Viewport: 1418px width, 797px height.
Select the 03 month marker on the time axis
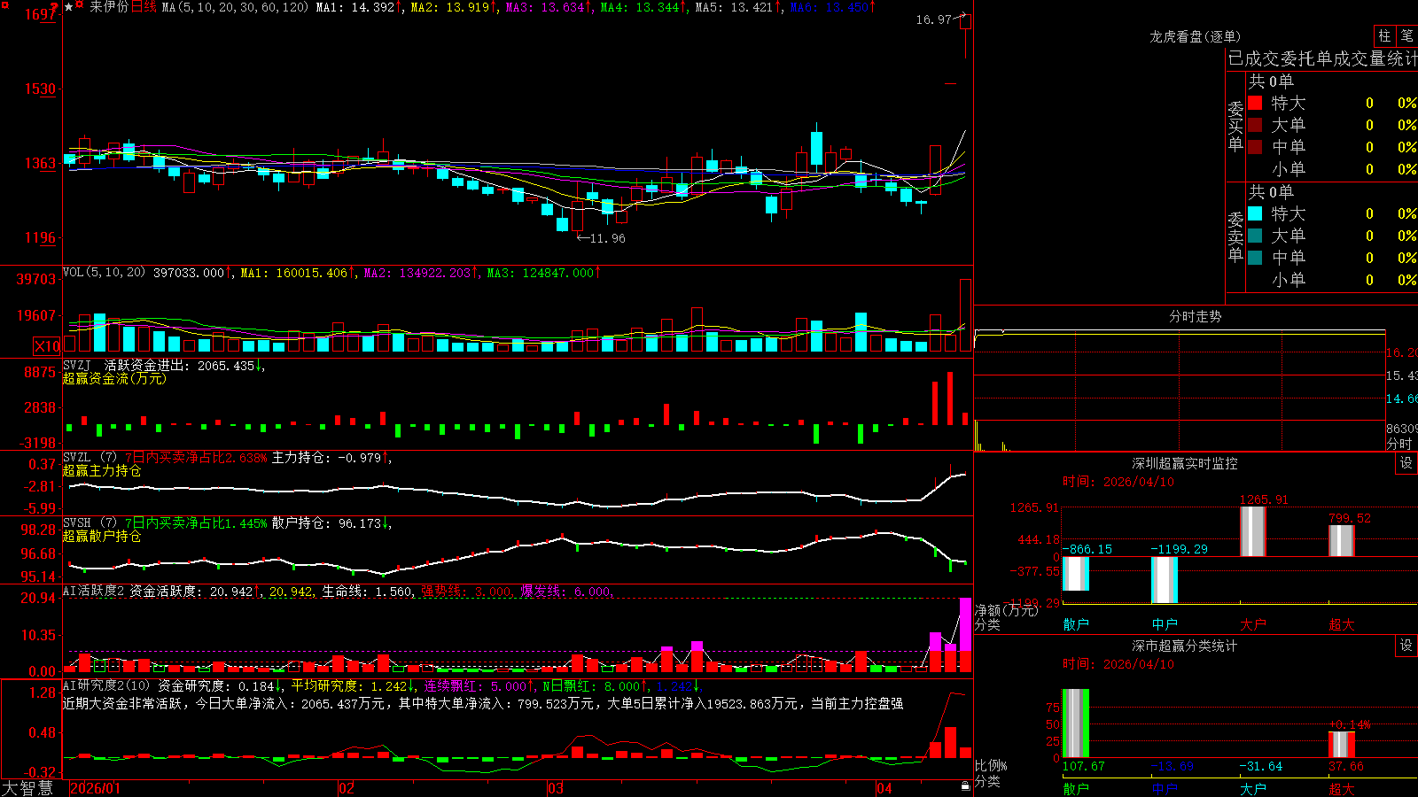tap(556, 788)
